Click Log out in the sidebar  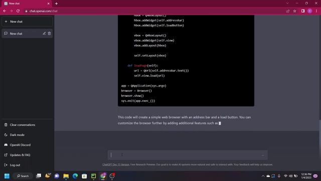click(27, 165)
